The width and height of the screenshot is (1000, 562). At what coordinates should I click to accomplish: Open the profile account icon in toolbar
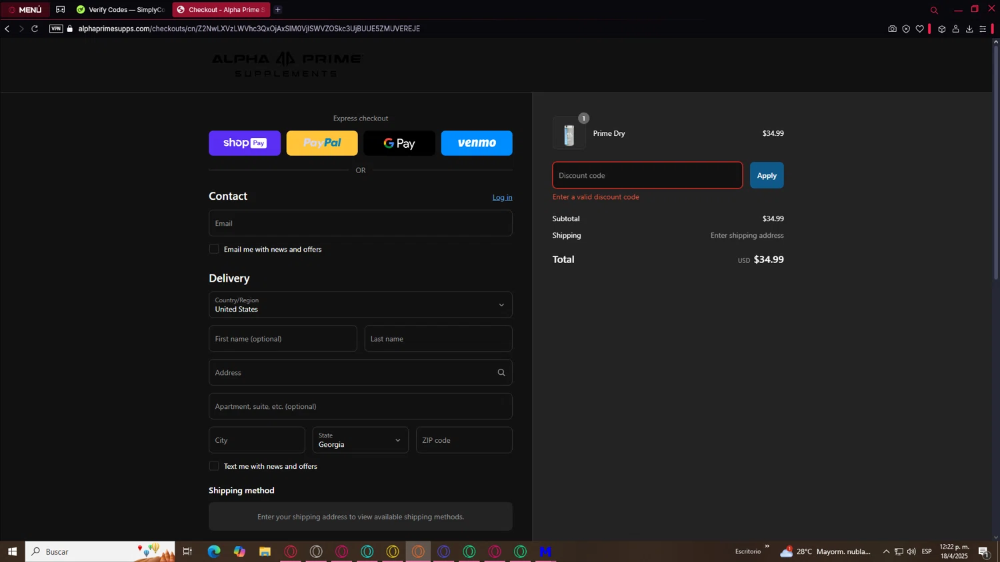[956, 29]
